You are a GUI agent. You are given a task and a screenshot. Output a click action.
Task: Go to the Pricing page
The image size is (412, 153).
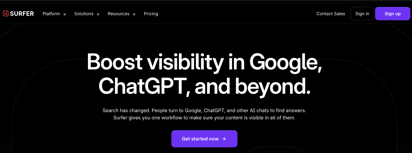pyautogui.click(x=151, y=14)
